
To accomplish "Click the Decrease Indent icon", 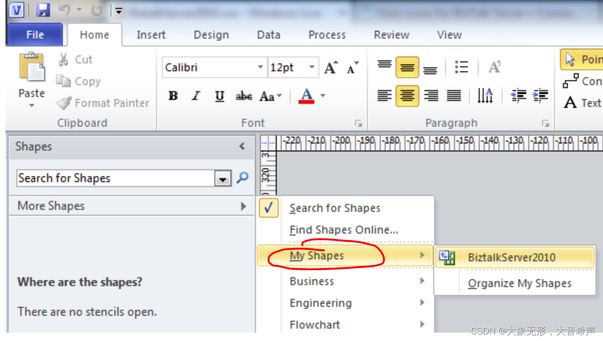I will tap(518, 96).
